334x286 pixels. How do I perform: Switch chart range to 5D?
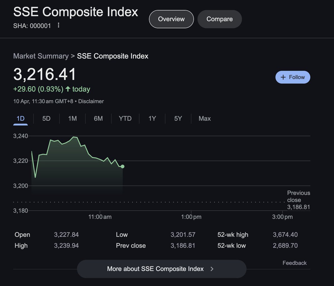[46, 119]
